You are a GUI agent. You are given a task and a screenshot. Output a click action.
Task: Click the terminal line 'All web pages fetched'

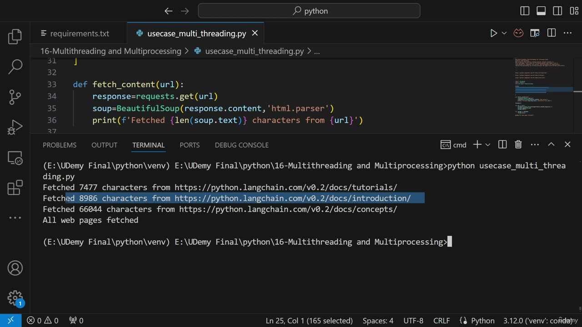click(x=90, y=220)
